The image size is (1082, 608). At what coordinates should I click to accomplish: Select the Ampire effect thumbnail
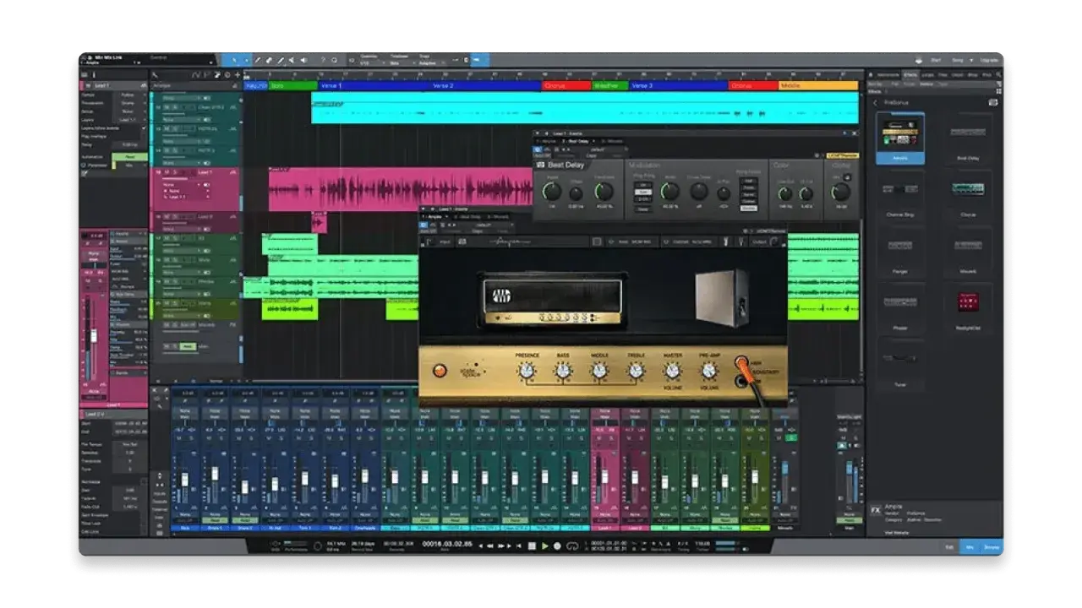[900, 137]
